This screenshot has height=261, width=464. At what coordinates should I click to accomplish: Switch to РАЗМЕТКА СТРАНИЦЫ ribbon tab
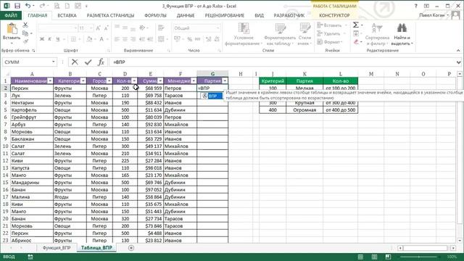pyautogui.click(x=110, y=15)
